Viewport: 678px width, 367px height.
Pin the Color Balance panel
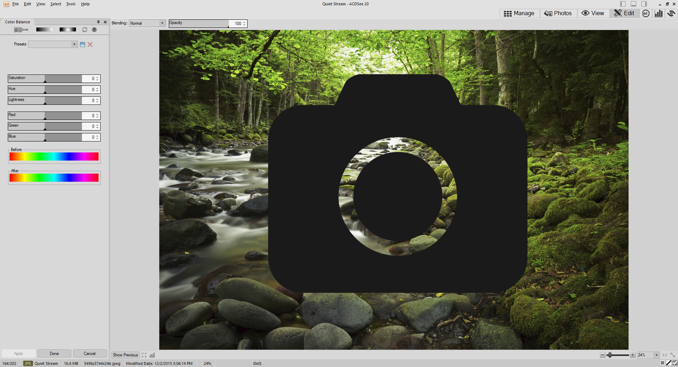[x=98, y=22]
